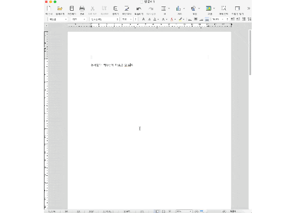This screenshot has height=213, width=285.
Task: Click the vertical scrollbar thumb
Action: click(x=250, y=53)
